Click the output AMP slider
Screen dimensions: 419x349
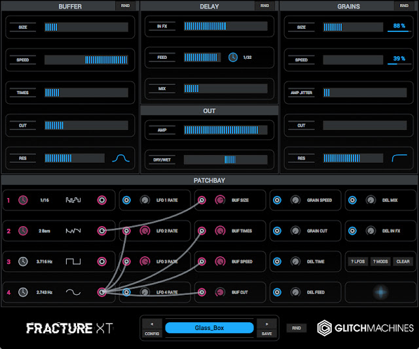point(226,130)
